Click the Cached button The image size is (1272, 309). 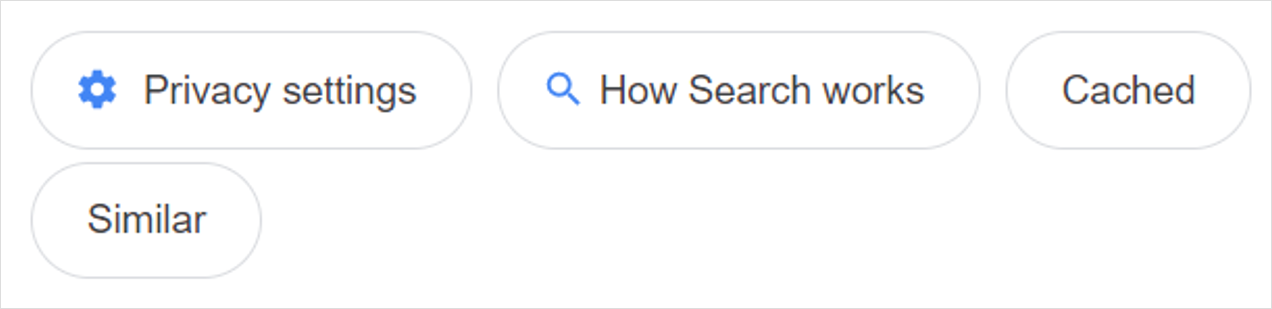coord(1128,90)
